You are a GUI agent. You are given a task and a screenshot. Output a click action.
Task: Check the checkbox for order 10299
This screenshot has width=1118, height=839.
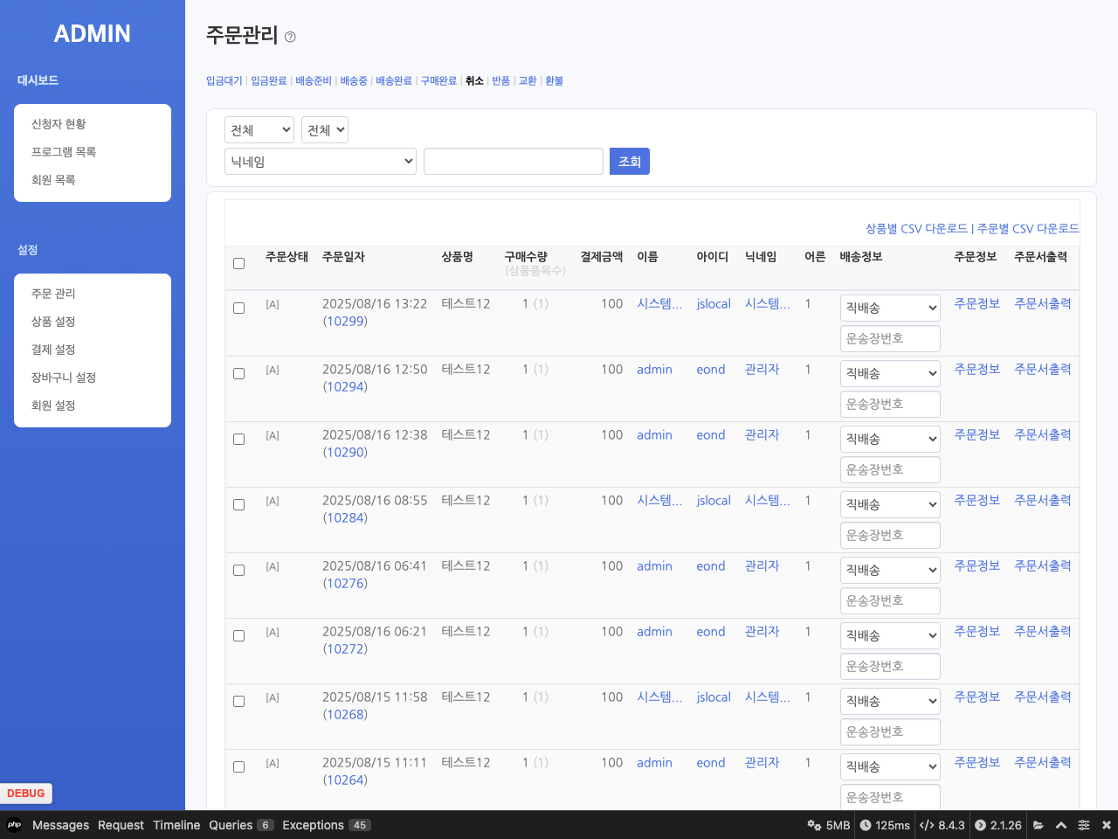[238, 309]
